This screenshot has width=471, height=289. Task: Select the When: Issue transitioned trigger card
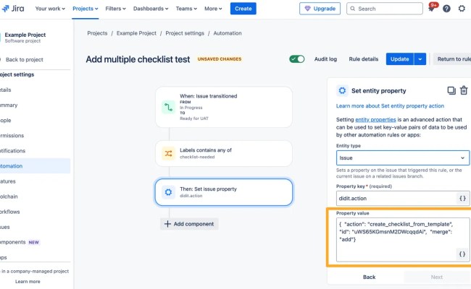(224, 107)
